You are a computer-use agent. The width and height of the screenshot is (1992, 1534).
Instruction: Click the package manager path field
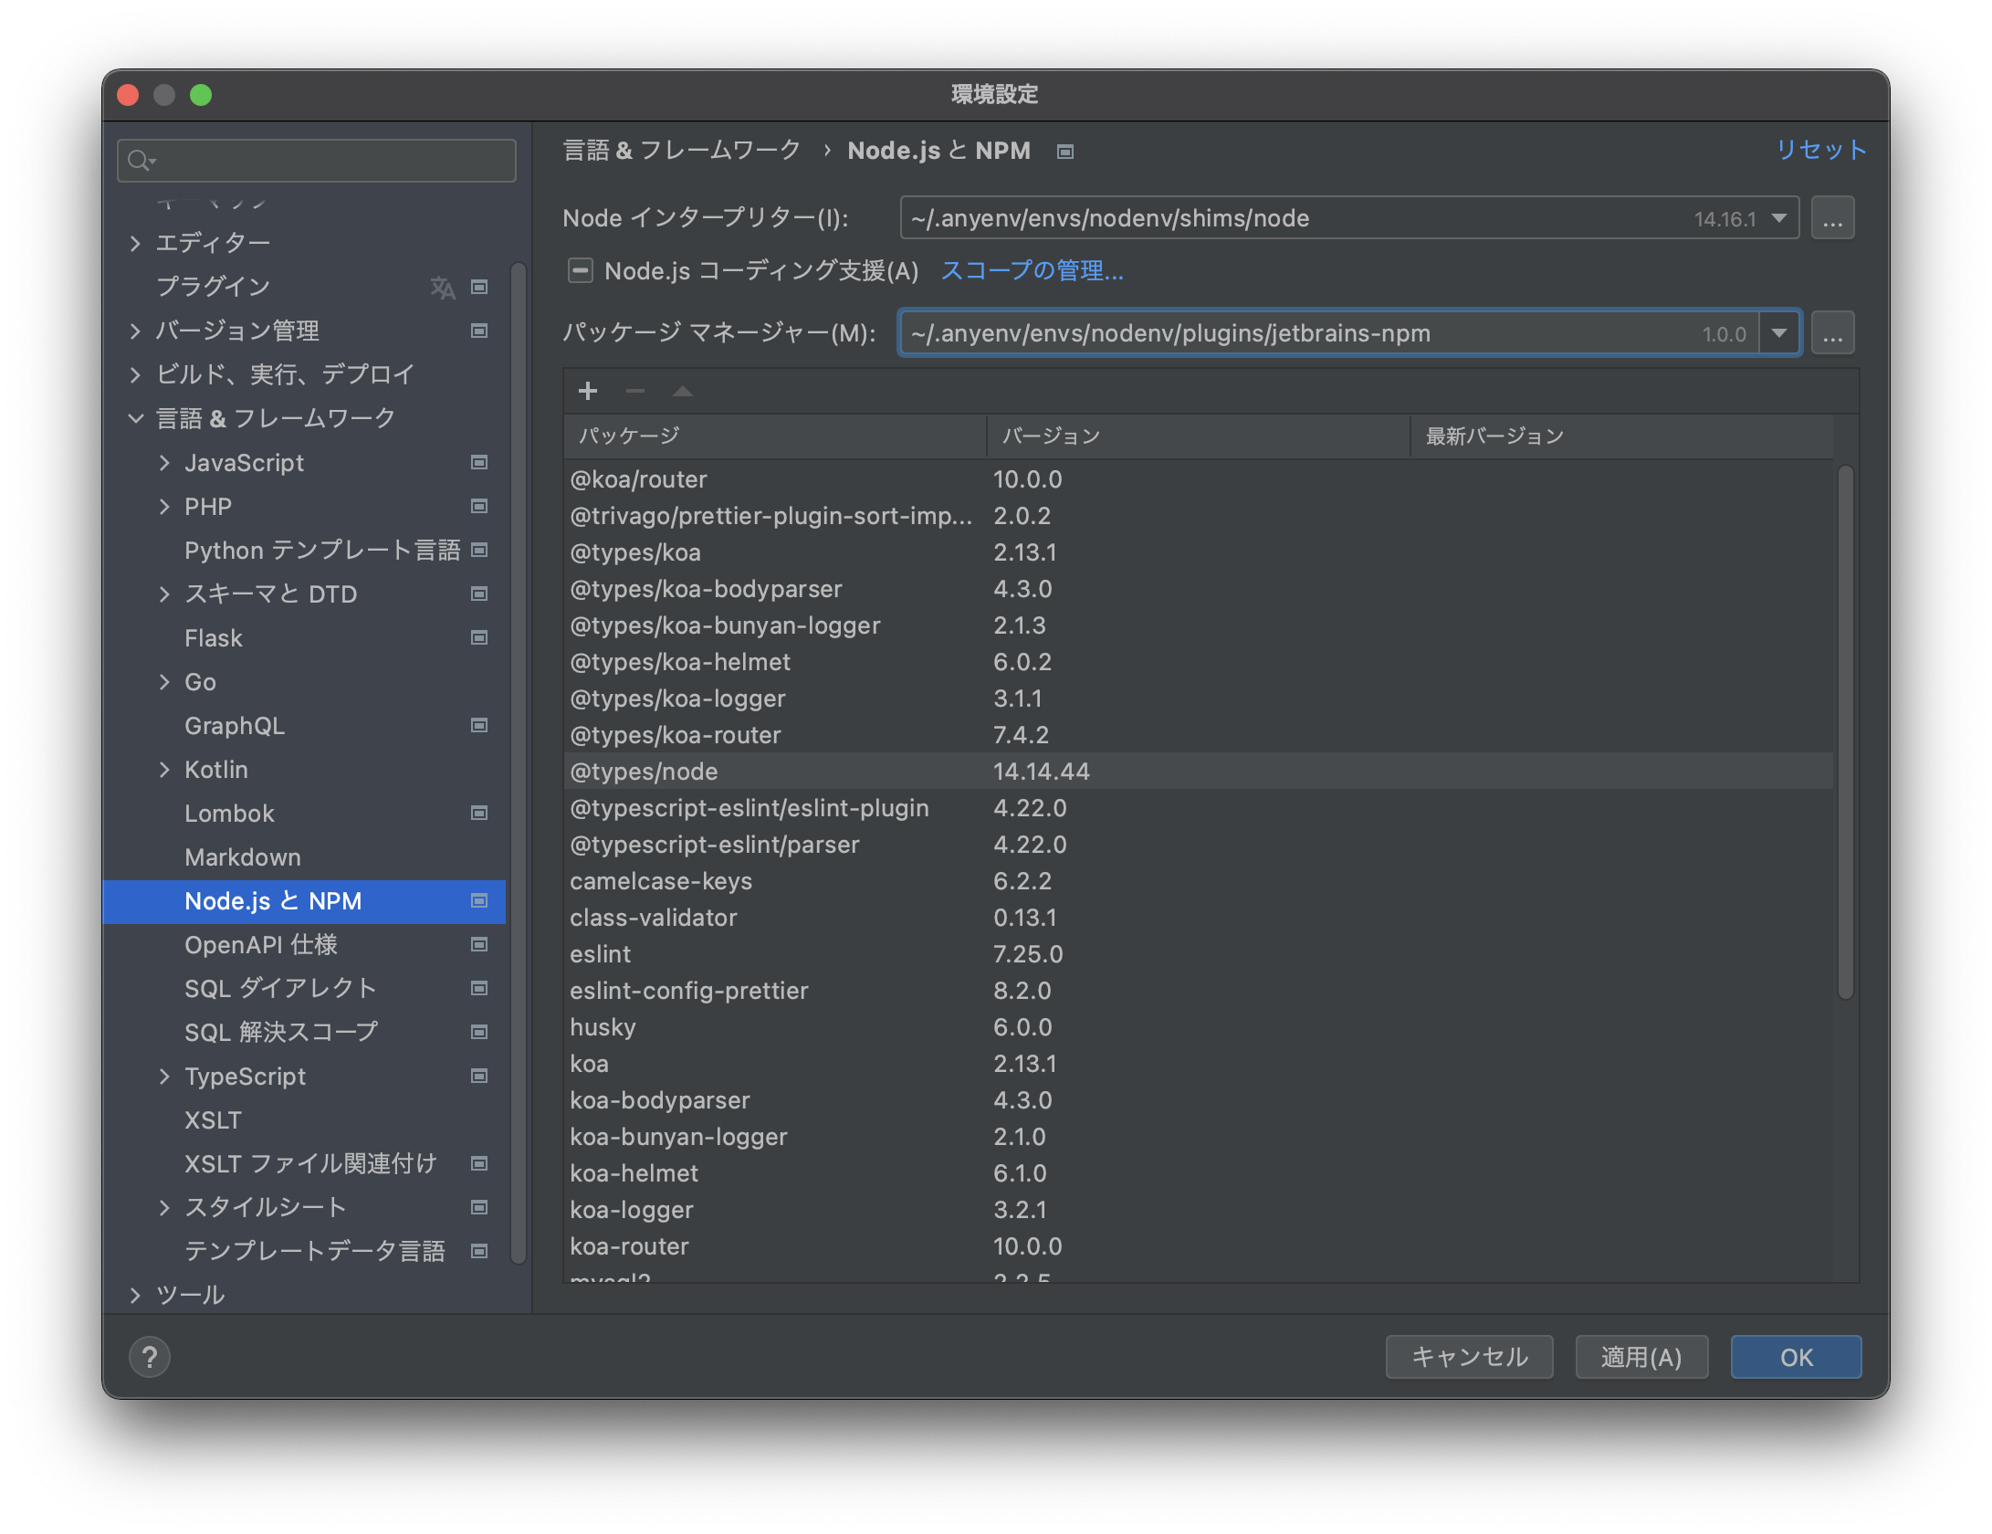tap(1328, 333)
